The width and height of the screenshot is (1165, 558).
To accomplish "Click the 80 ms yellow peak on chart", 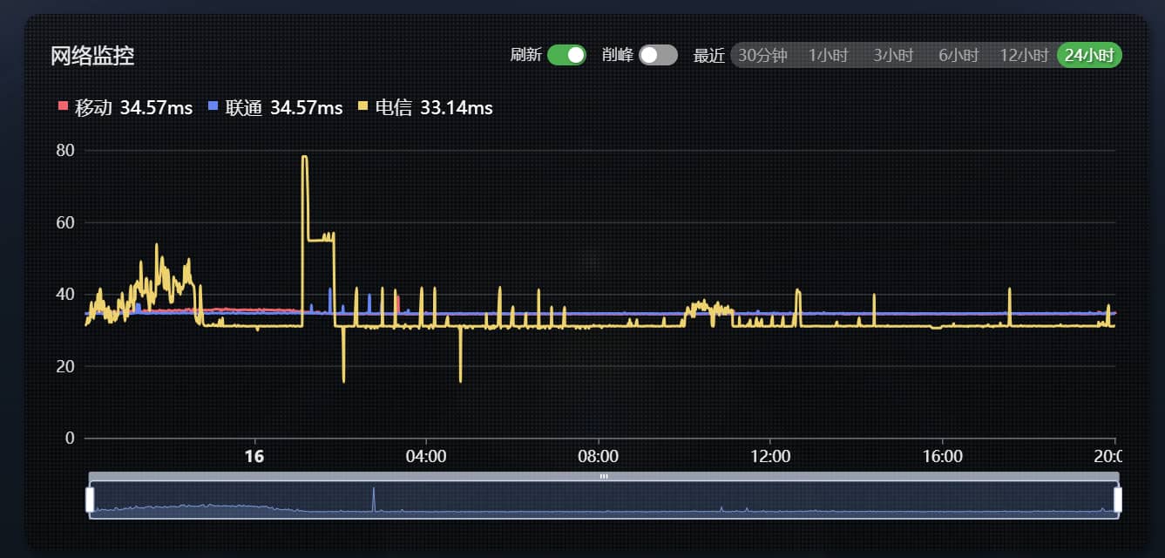I will coord(304,157).
